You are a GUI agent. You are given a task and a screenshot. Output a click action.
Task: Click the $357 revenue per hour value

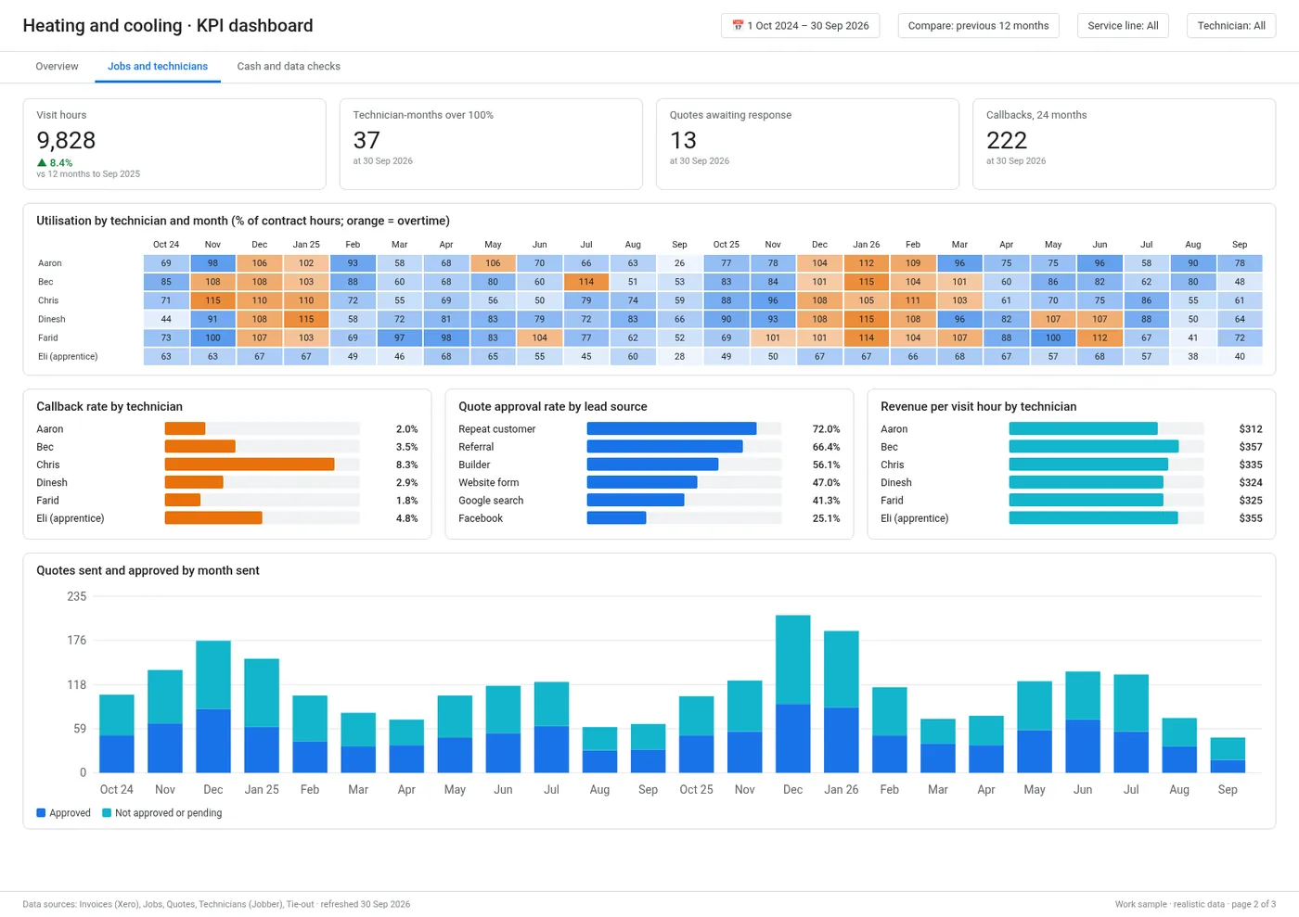point(1251,447)
